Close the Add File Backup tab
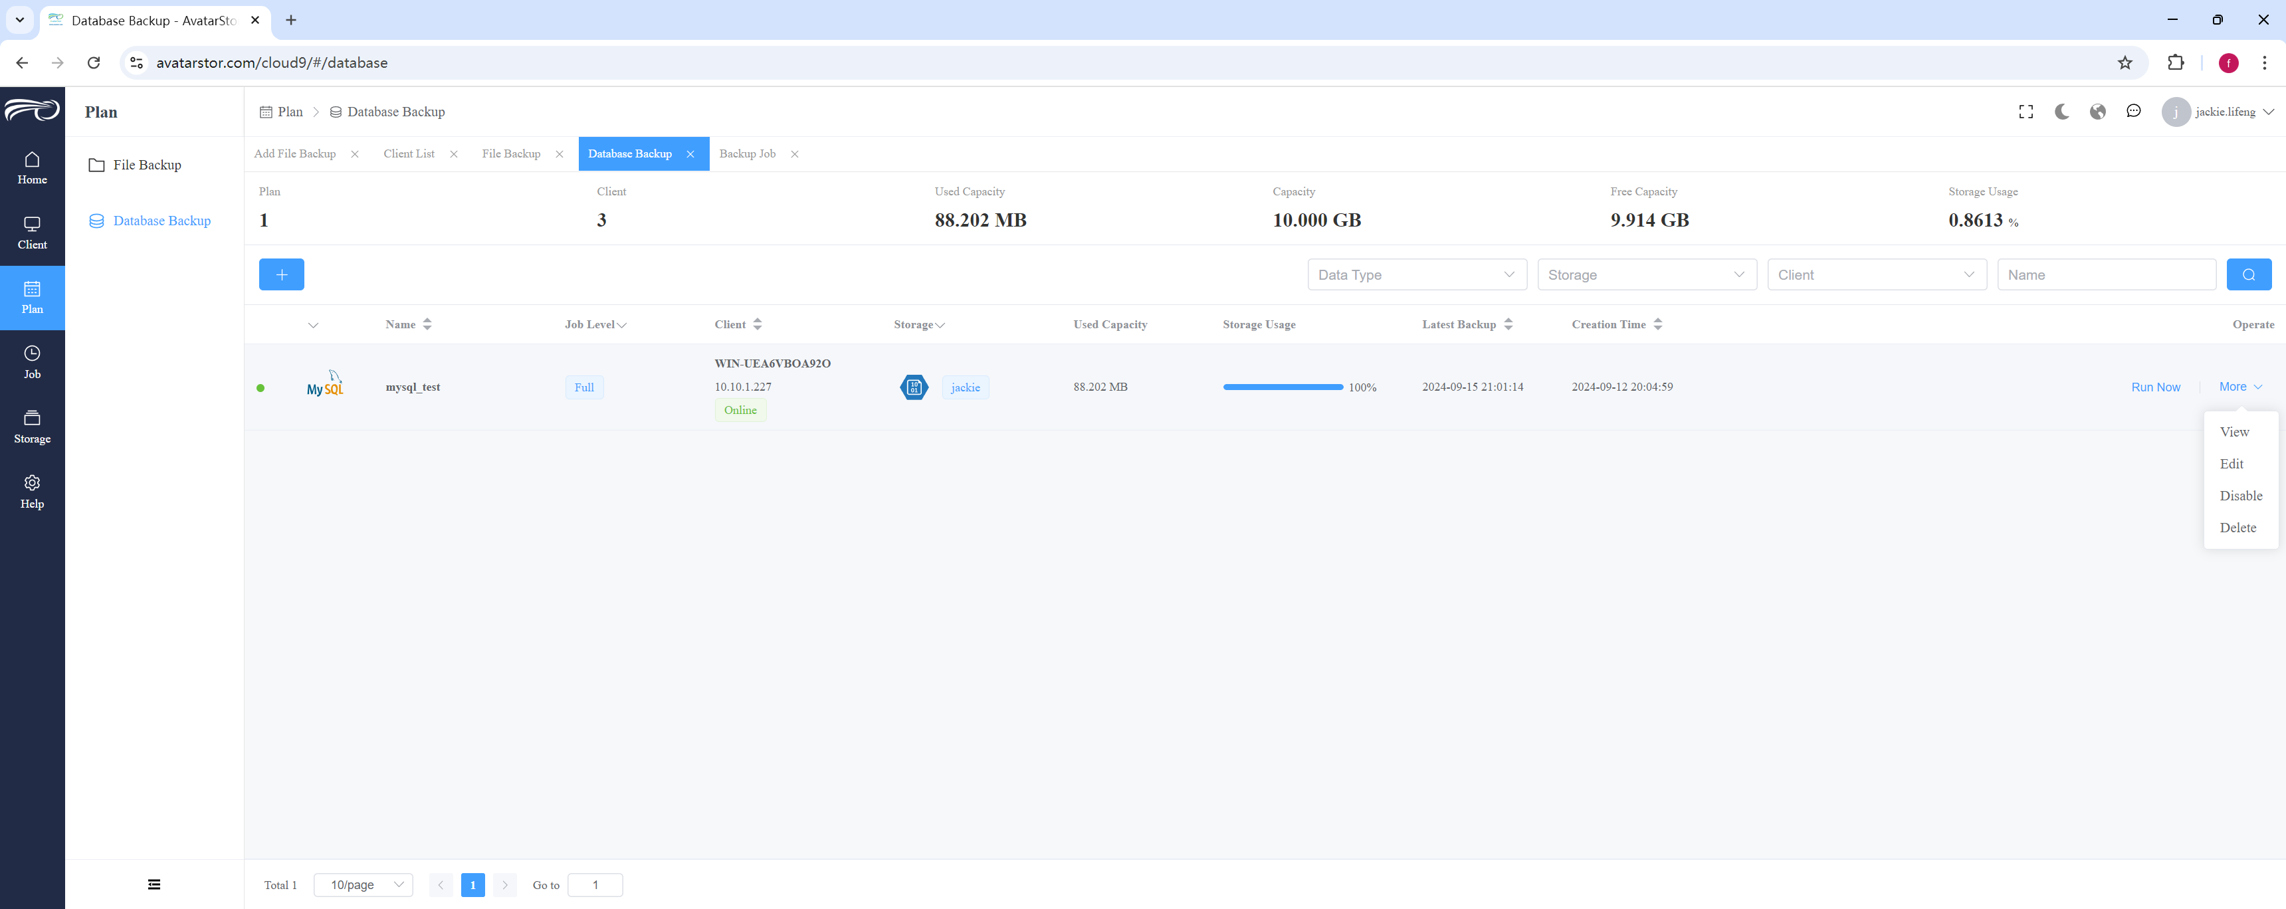2286x909 pixels. (x=355, y=154)
